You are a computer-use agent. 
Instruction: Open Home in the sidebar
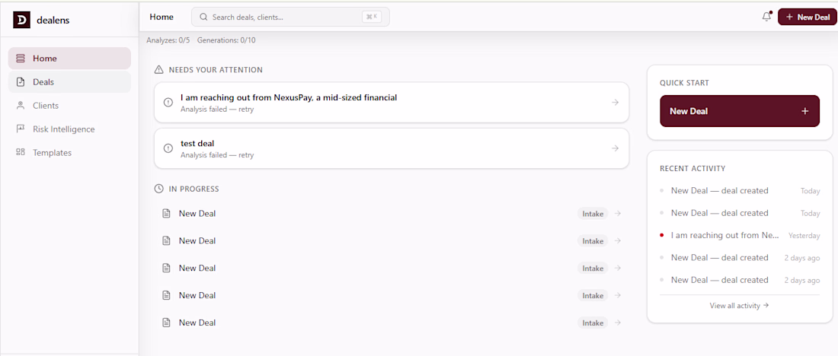(69, 58)
